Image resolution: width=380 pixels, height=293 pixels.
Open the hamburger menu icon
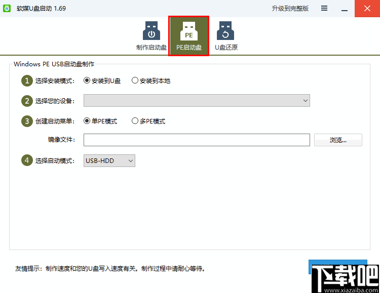324,8
